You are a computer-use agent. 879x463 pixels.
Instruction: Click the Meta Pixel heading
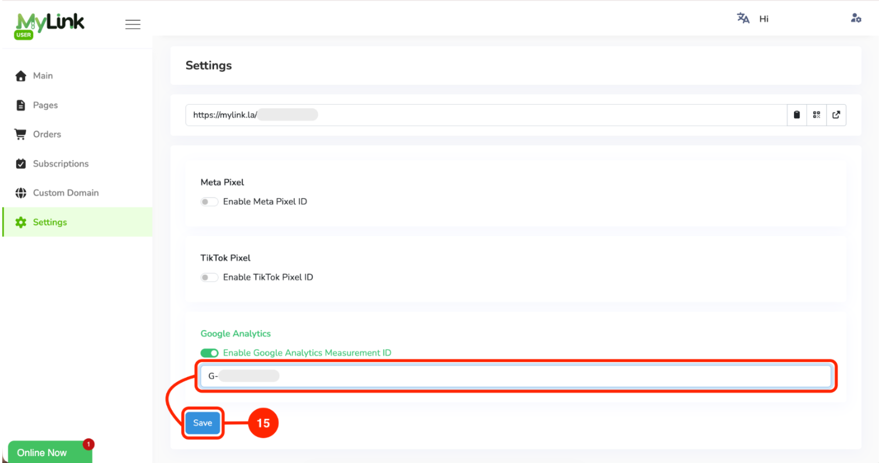click(x=222, y=182)
